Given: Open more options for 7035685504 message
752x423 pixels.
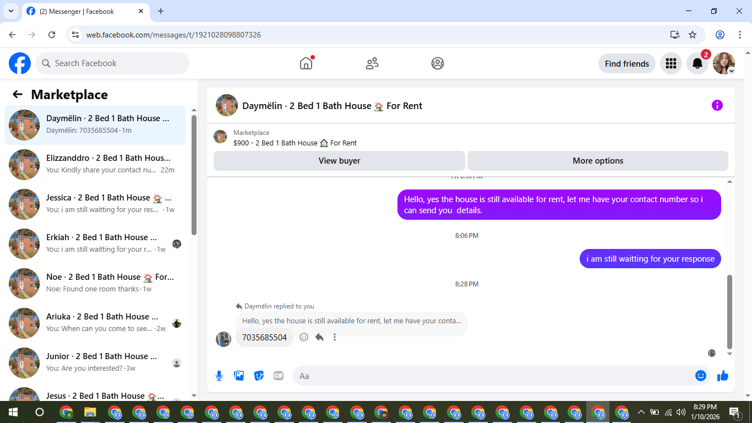Looking at the screenshot, I should pos(335,337).
